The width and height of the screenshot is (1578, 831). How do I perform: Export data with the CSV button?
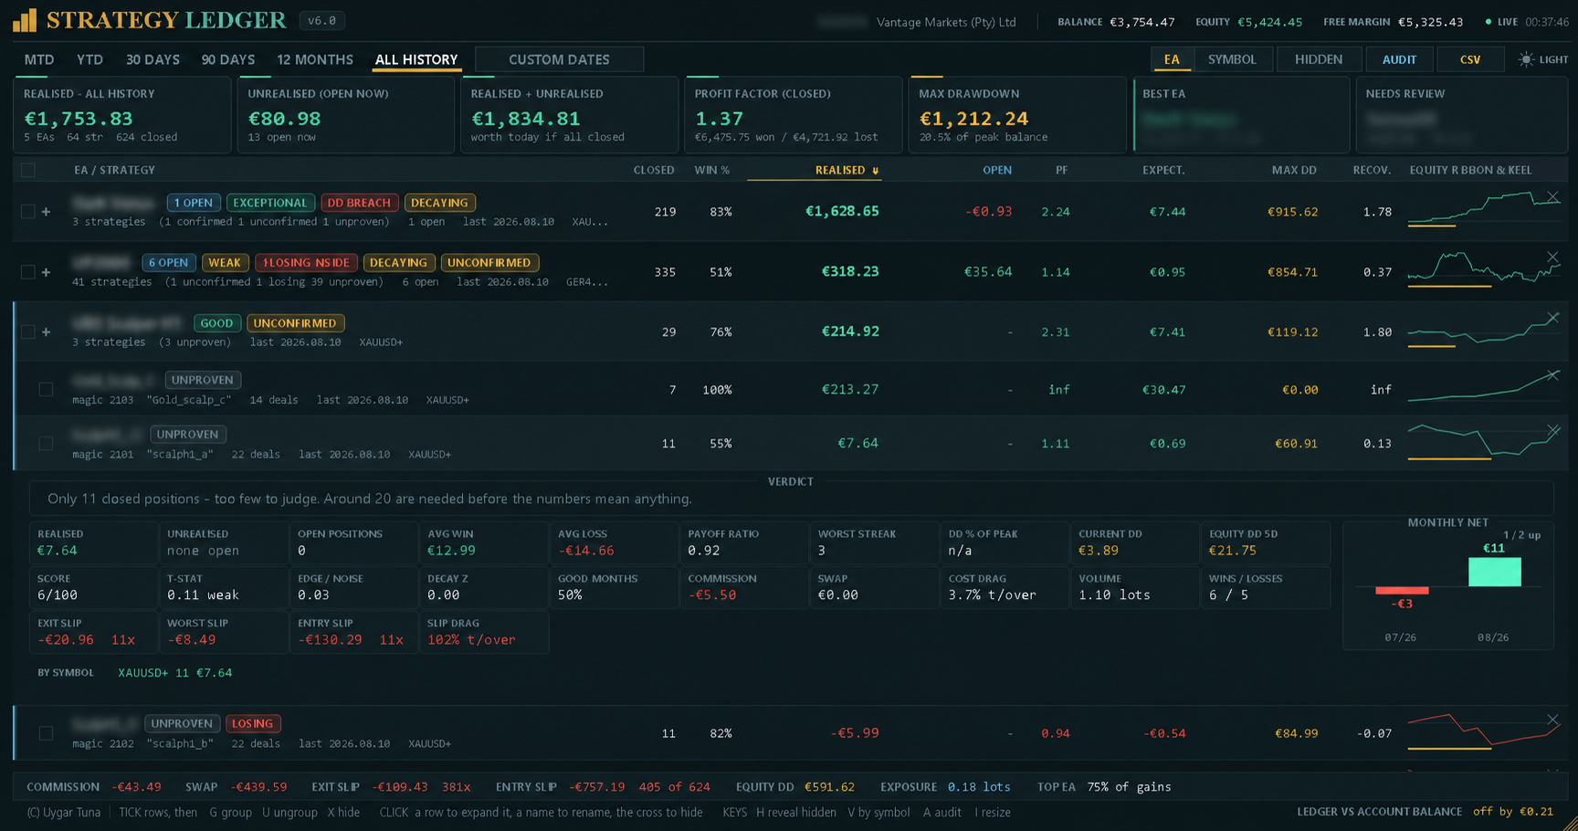pyautogui.click(x=1470, y=59)
